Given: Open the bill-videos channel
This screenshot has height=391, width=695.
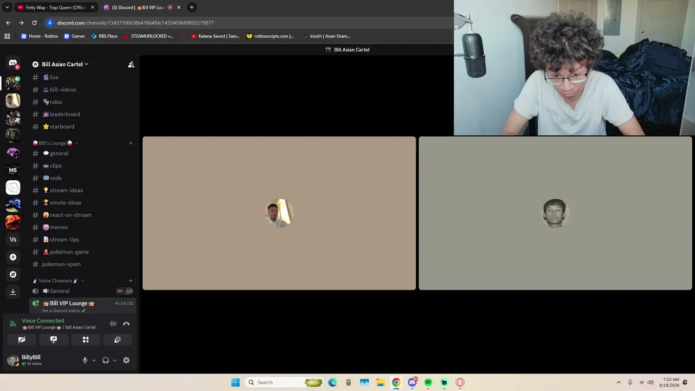Looking at the screenshot, I should tap(83, 90).
